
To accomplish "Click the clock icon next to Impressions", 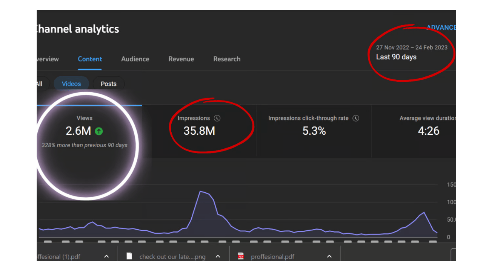I will point(217,118).
